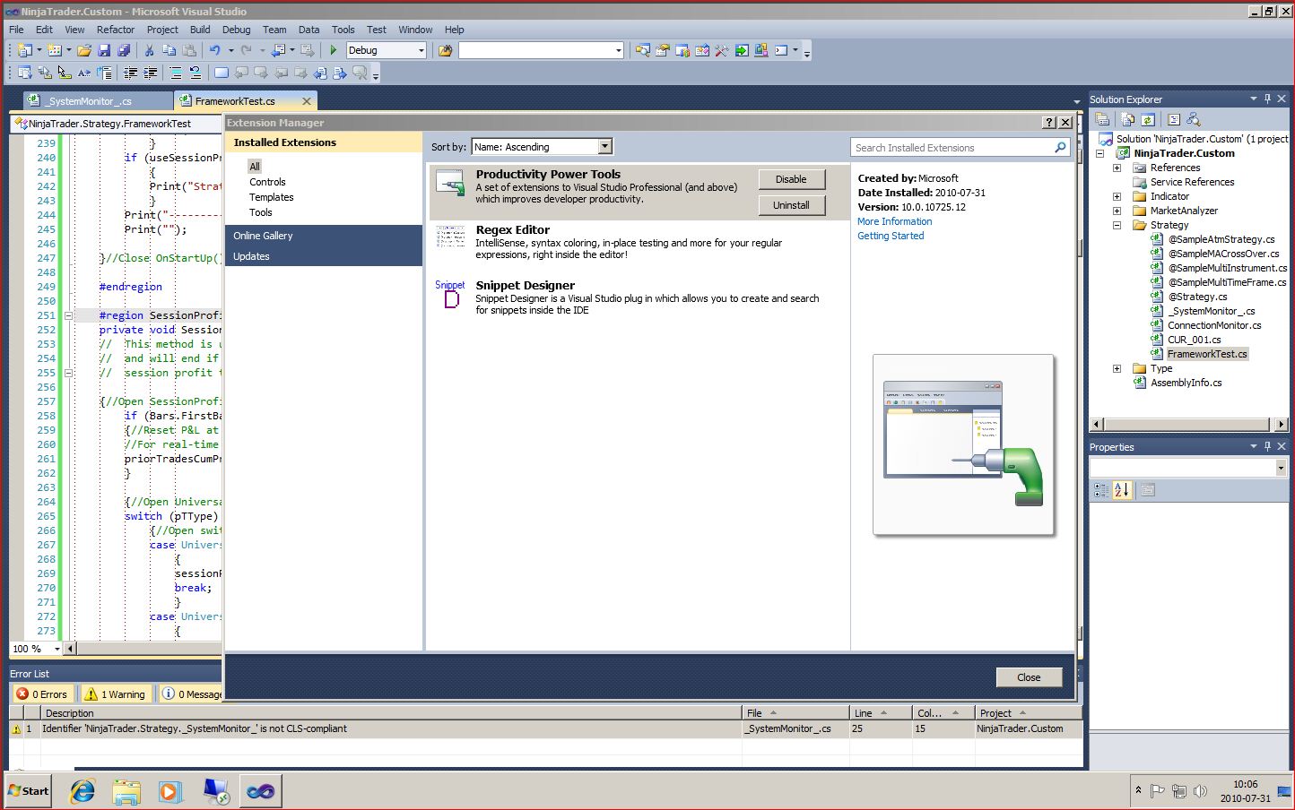This screenshot has width=1295, height=810.
Task: Toggle the 0 Messages filter
Action: click(x=191, y=694)
